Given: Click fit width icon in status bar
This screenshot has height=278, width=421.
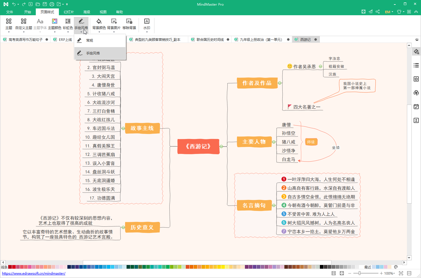Looking at the screenshot, I should coord(409,273).
